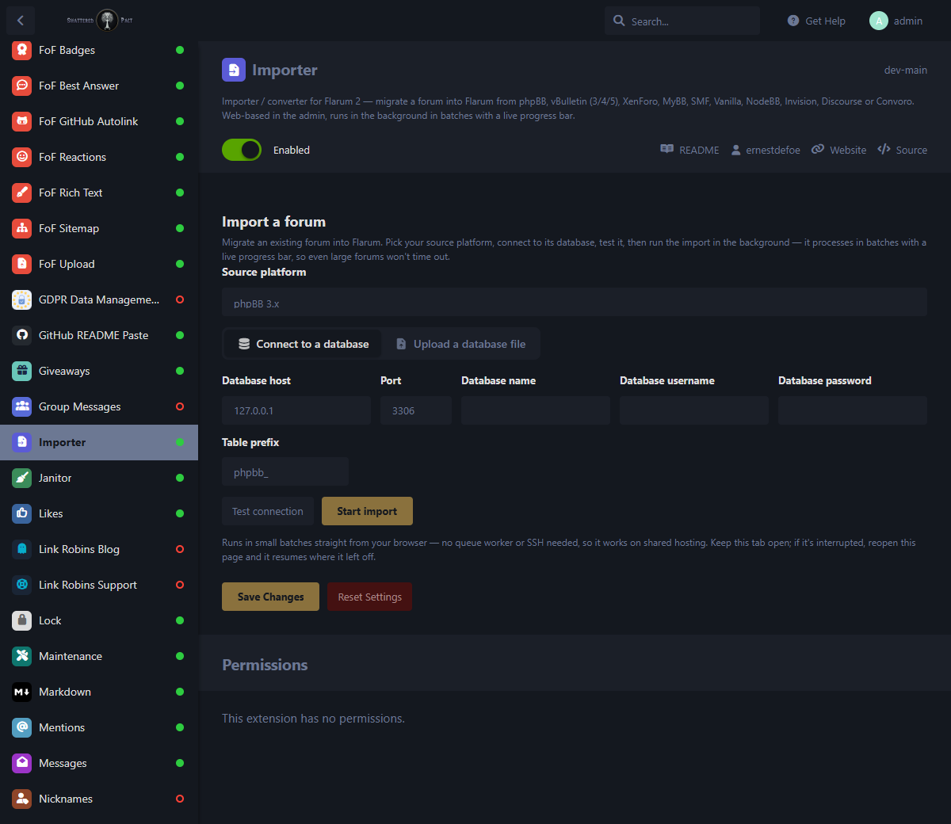Image resolution: width=951 pixels, height=824 pixels.
Task: Click the FoF Sitemap icon
Action: pyautogui.click(x=22, y=228)
